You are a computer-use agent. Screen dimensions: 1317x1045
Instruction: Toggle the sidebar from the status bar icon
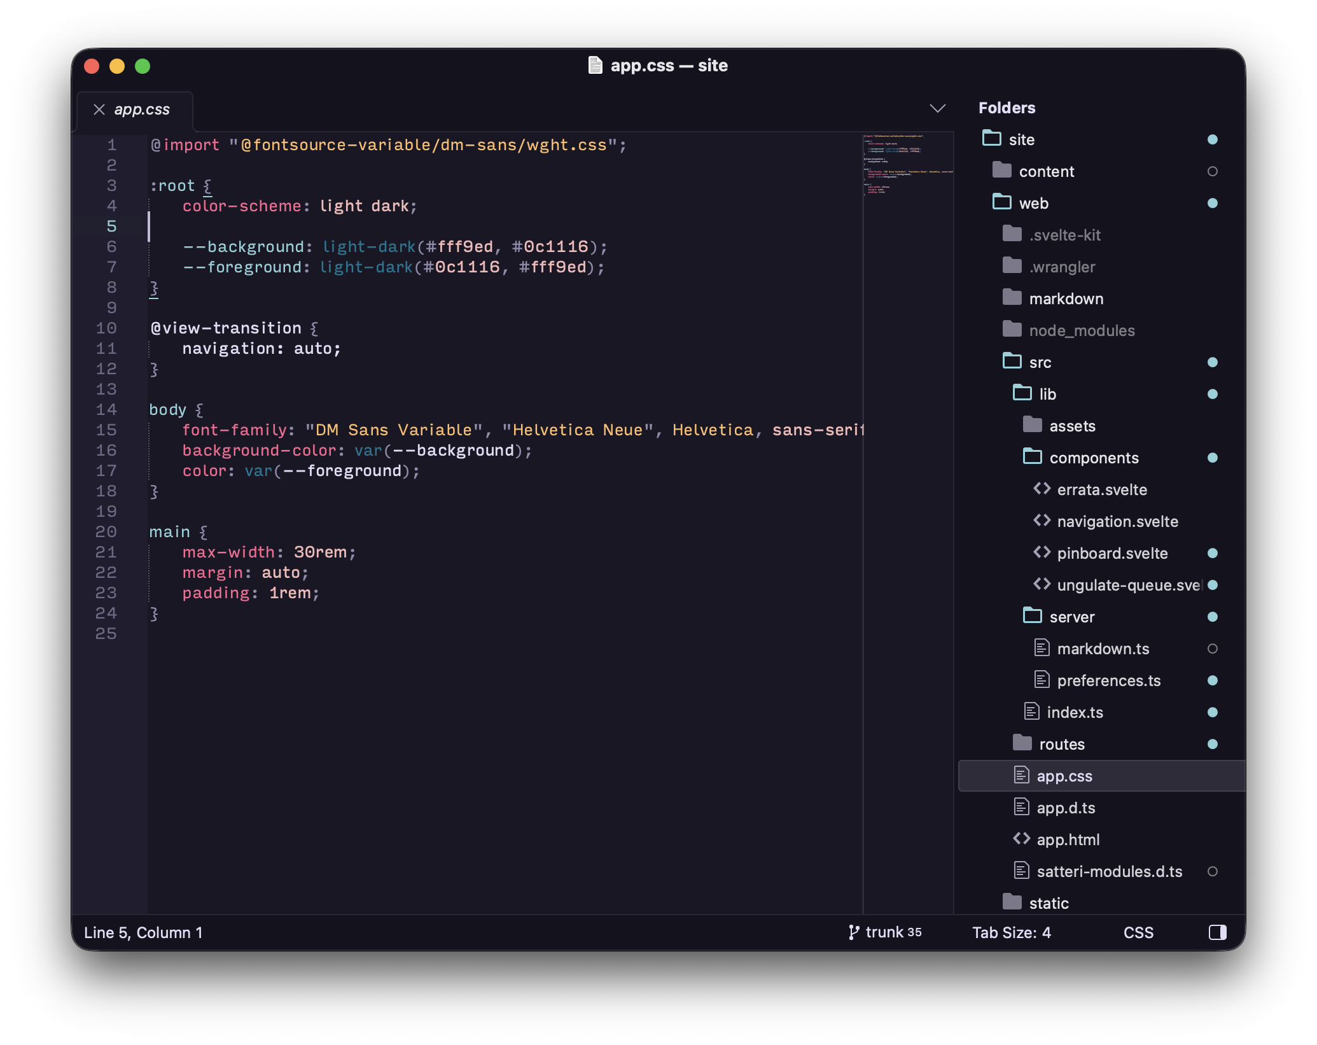pyautogui.click(x=1217, y=932)
